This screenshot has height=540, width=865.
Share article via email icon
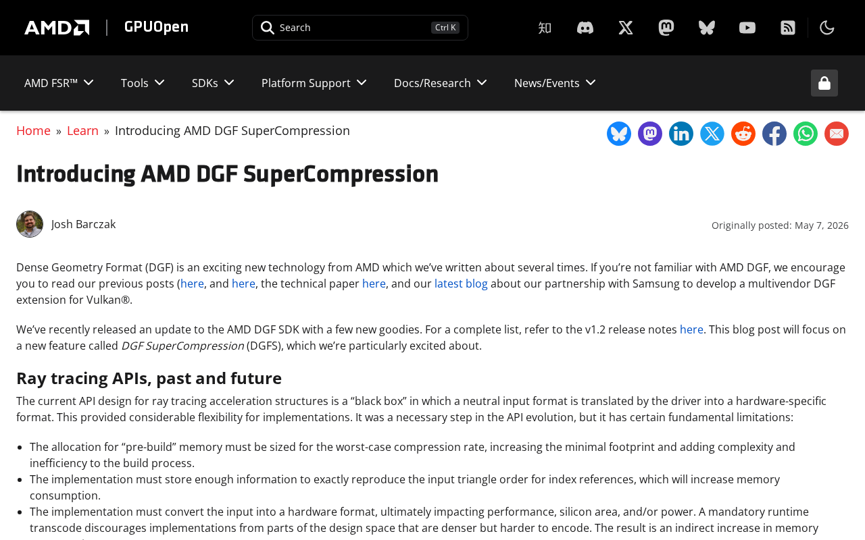(837, 134)
